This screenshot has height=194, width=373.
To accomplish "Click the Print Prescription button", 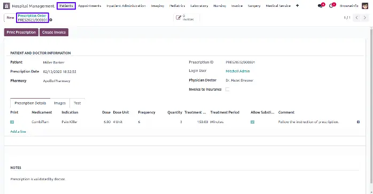I will coord(21,33).
